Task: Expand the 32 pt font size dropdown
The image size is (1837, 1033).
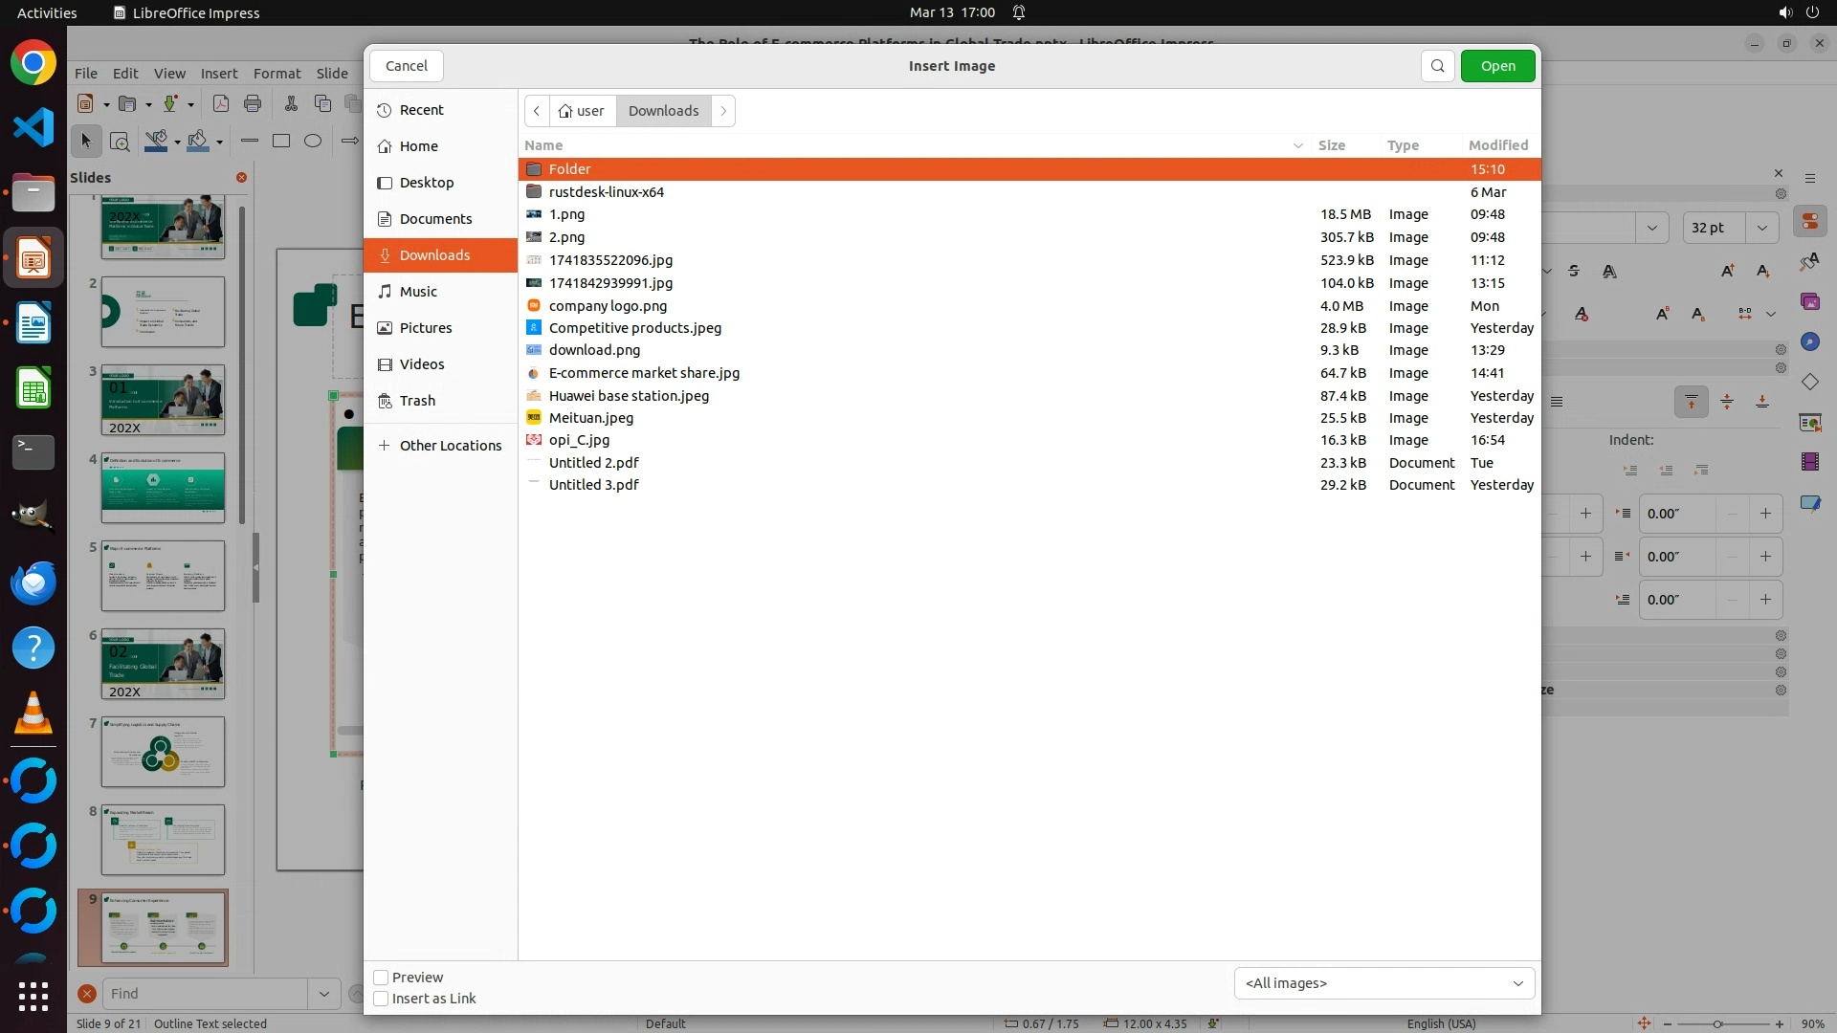Action: 1761,228
